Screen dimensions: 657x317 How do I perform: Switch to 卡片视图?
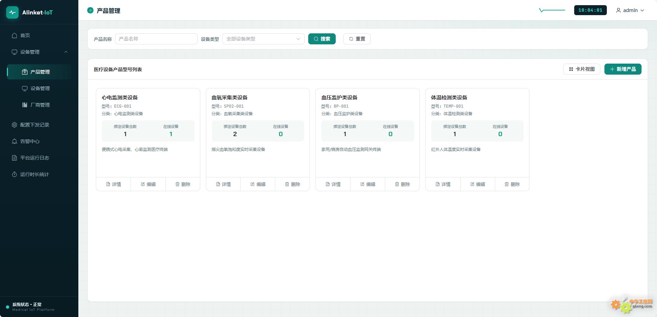tap(582, 69)
